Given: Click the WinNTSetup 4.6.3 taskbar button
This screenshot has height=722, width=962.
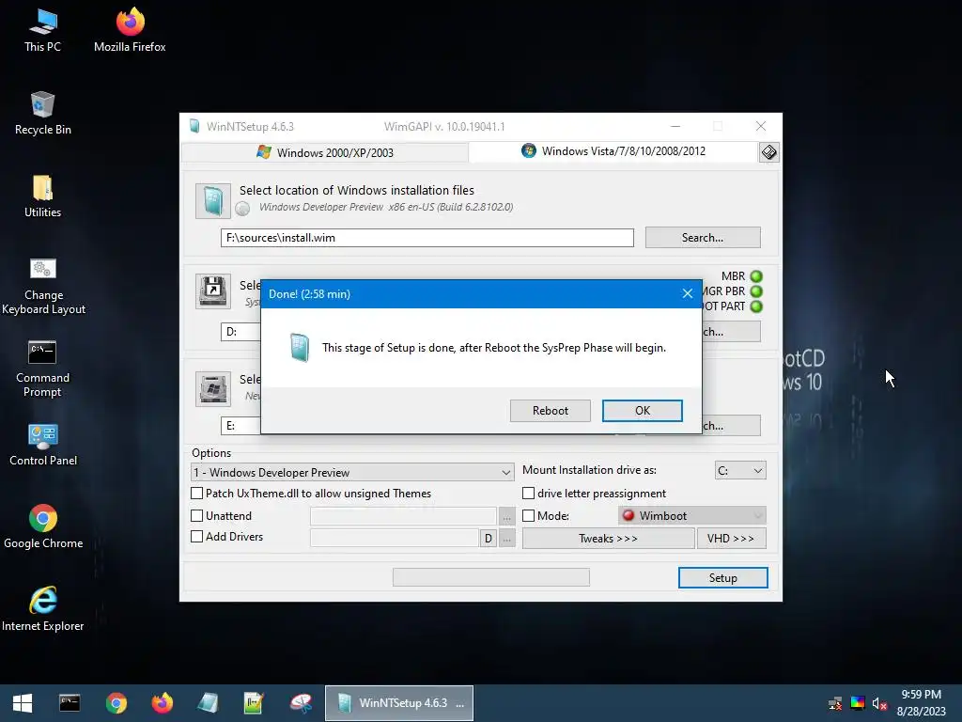Looking at the screenshot, I should click(x=398, y=703).
